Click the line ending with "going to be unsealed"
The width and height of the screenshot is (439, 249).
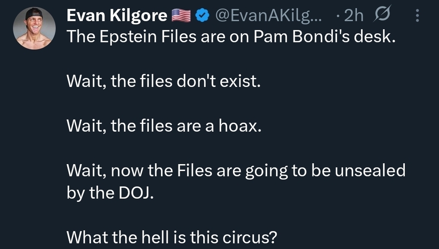(236, 171)
